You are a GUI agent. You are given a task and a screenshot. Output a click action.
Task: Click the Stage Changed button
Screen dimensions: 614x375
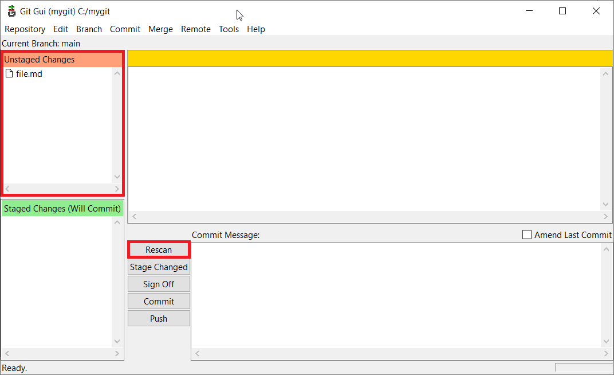159,267
